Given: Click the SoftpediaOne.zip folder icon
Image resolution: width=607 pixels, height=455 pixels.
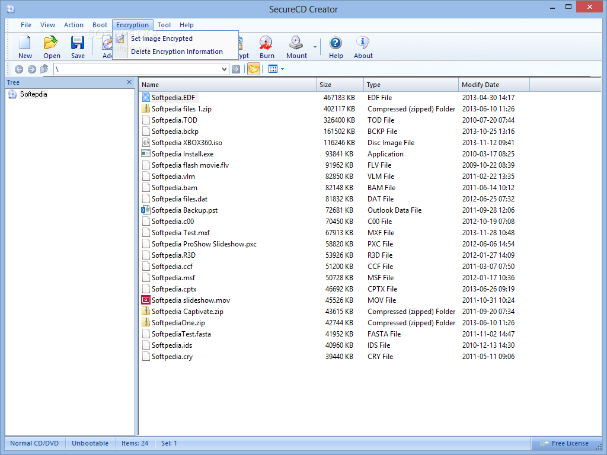Looking at the screenshot, I should [146, 322].
